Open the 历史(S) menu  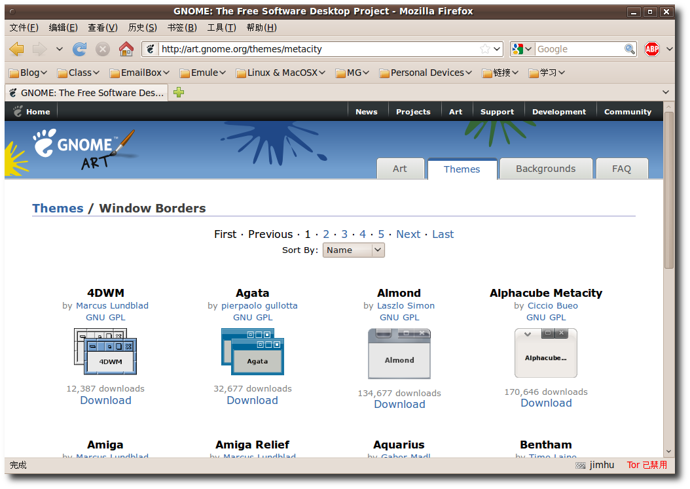pyautogui.click(x=142, y=27)
